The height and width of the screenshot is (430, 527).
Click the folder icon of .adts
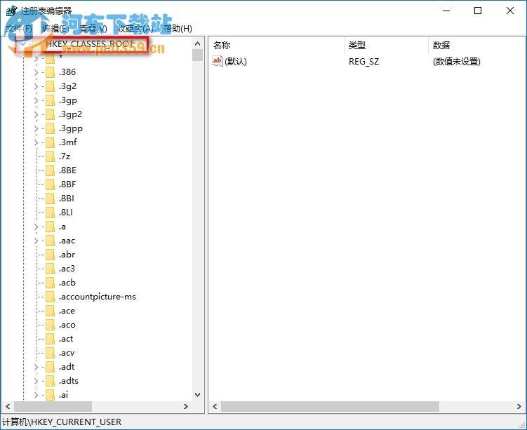pyautogui.click(x=50, y=381)
